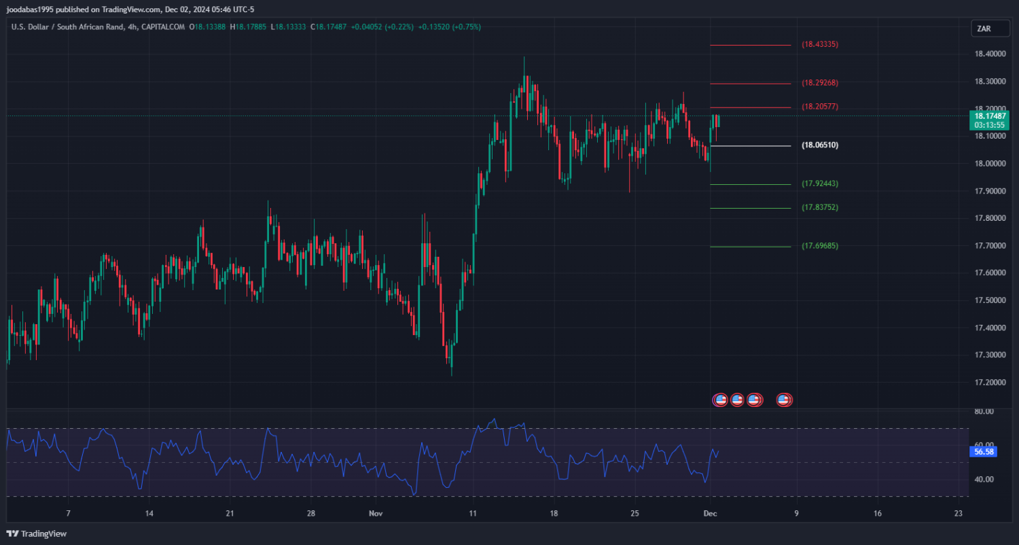The height and width of the screenshot is (545, 1019).
Task: Click the Dec label on the time axis
Action: pyautogui.click(x=709, y=514)
